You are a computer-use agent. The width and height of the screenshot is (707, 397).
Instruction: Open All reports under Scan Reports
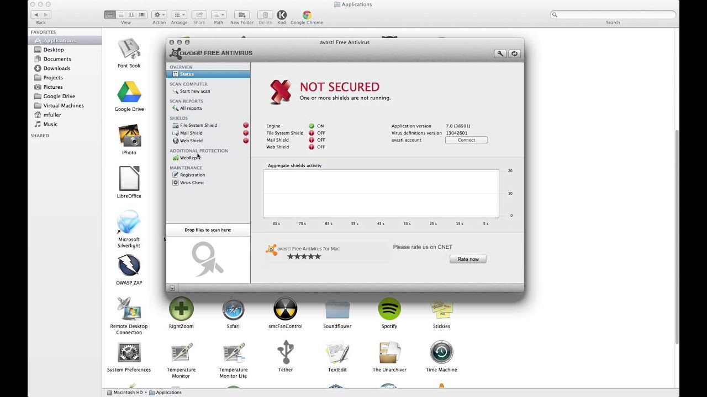[191, 108]
